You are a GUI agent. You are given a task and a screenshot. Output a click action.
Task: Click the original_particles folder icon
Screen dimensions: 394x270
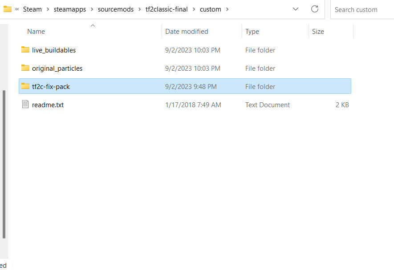(25, 68)
